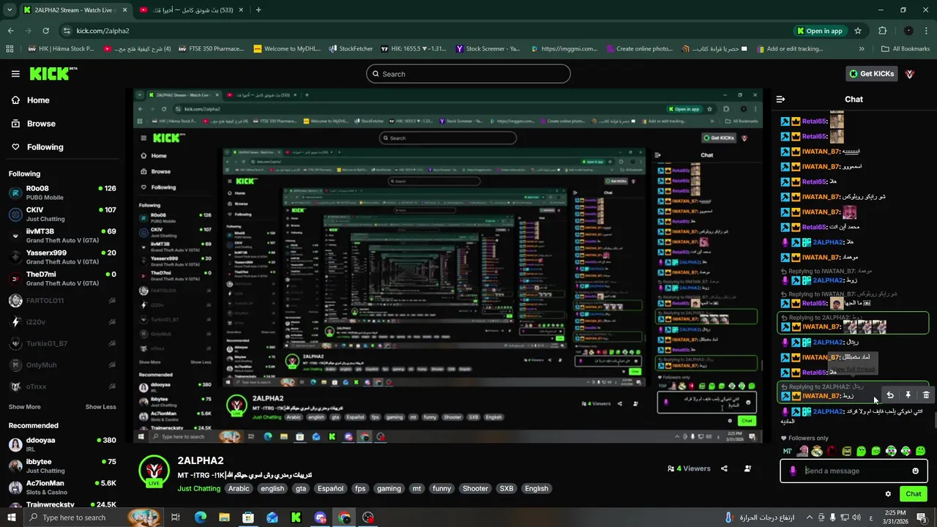This screenshot has height=527, width=937.
Task: Expand hidden system tray icons
Action: tap(809, 517)
